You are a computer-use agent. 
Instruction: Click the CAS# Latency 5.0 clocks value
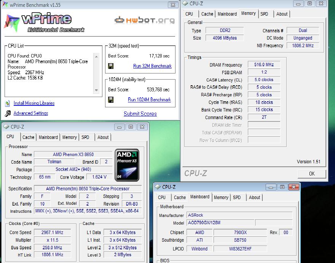pos(264,80)
